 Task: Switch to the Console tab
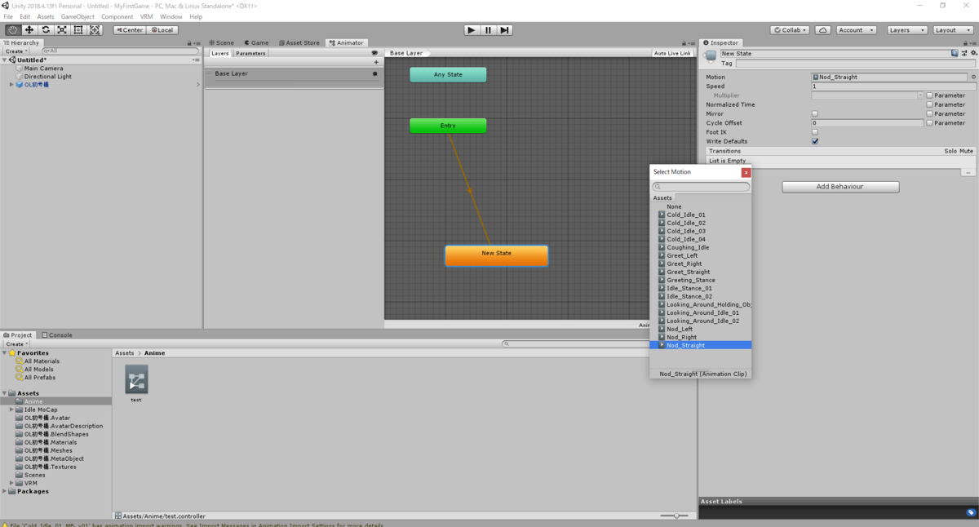57,334
